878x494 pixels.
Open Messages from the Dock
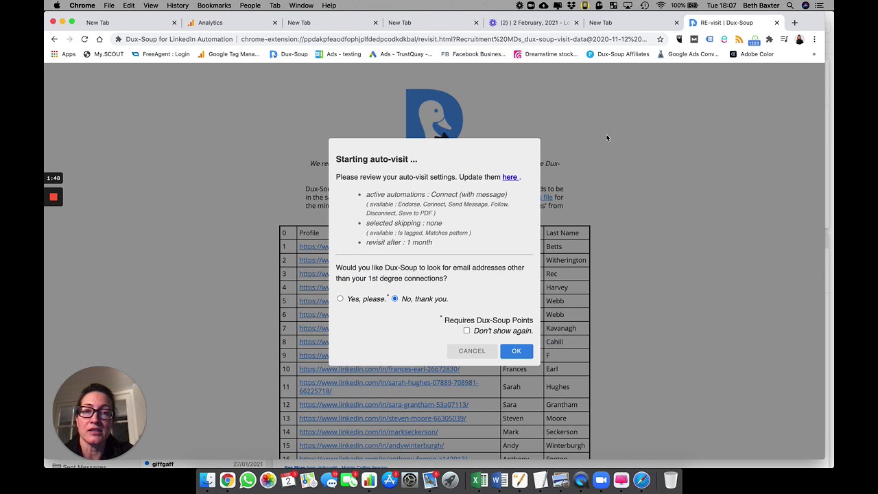[x=329, y=480]
